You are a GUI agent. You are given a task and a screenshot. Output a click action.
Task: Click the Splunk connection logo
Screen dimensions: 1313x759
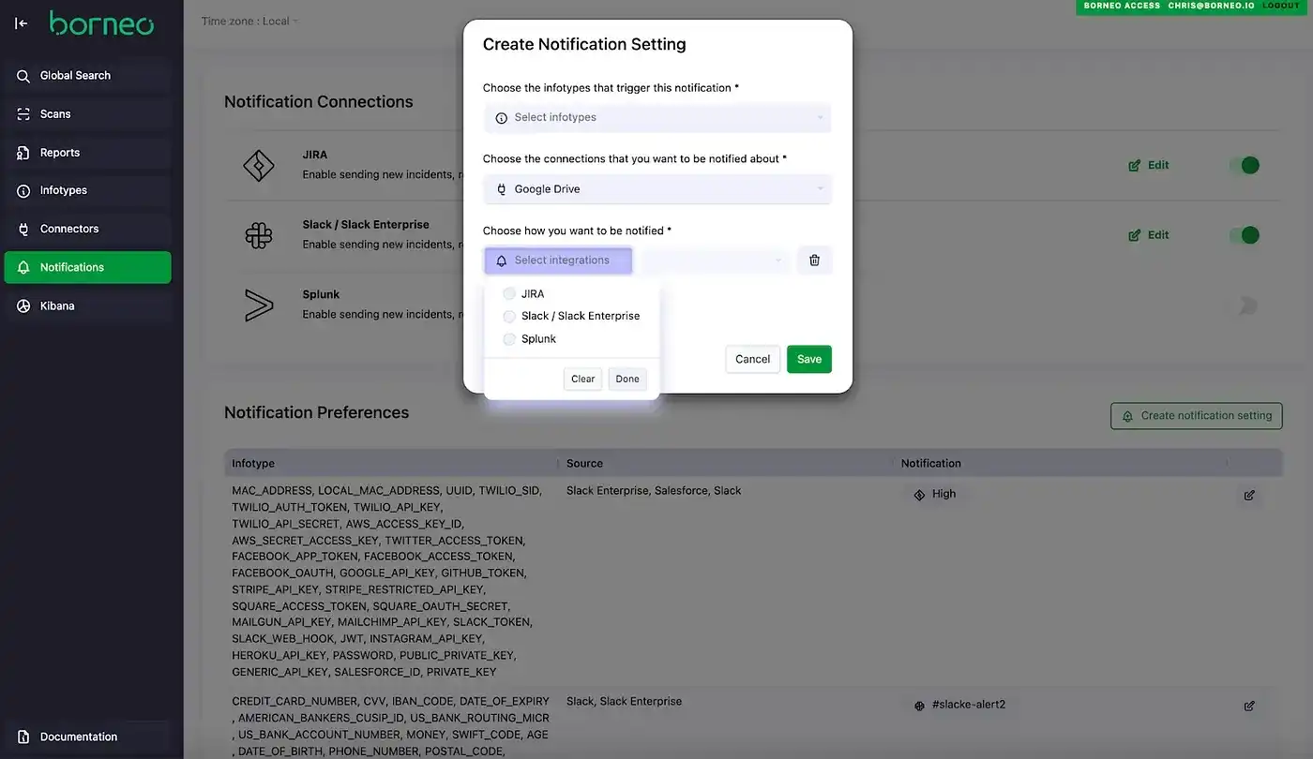tap(258, 305)
